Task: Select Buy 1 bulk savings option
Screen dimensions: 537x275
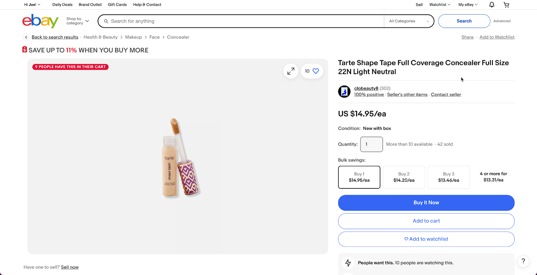Action: [x=359, y=177]
